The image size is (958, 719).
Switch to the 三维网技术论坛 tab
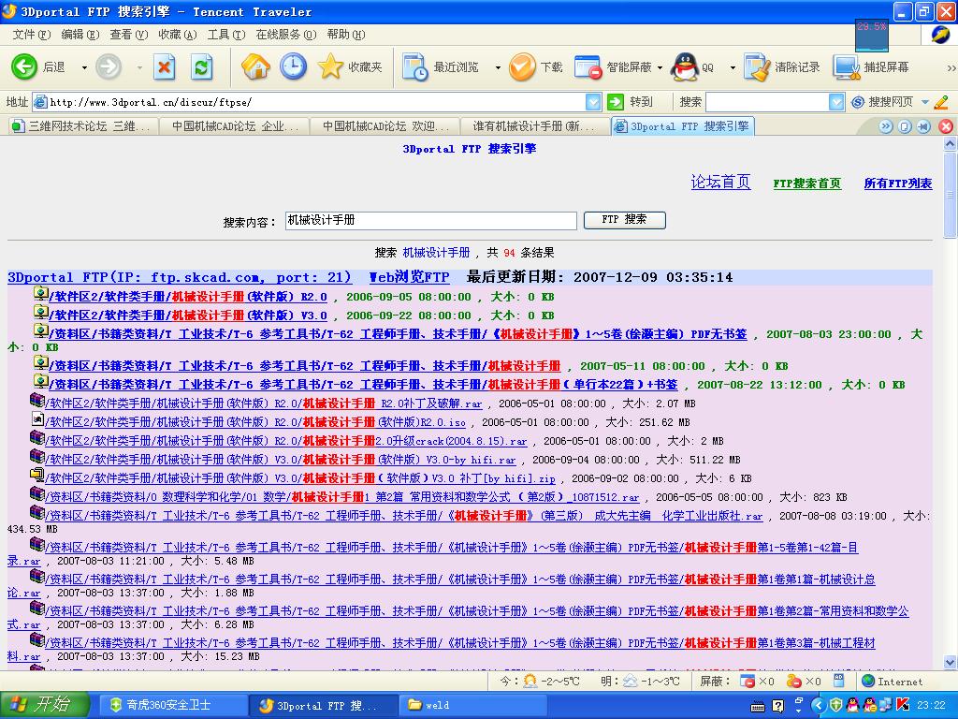tap(82, 126)
